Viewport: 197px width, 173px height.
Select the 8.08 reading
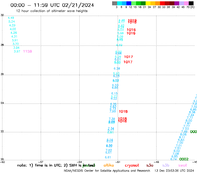(183, 134)
